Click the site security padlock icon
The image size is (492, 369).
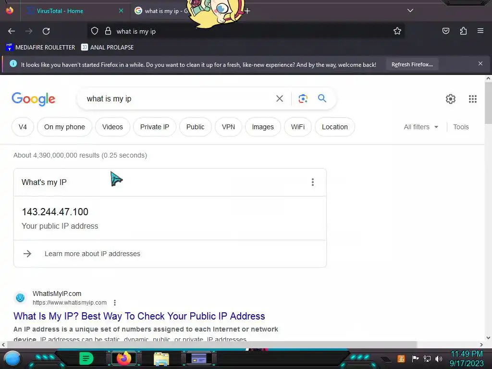tap(108, 31)
